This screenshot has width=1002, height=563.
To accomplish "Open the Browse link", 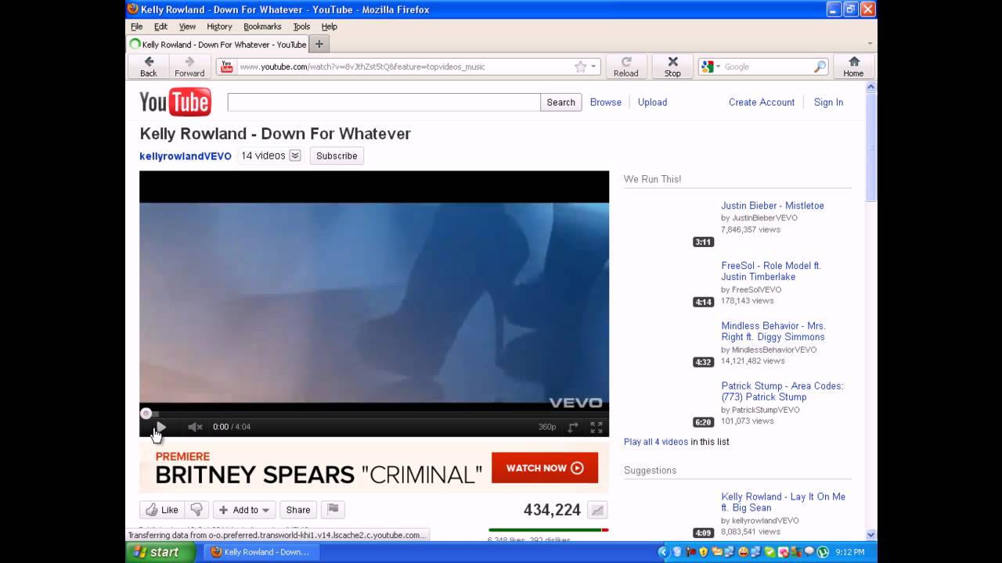I will (x=606, y=102).
